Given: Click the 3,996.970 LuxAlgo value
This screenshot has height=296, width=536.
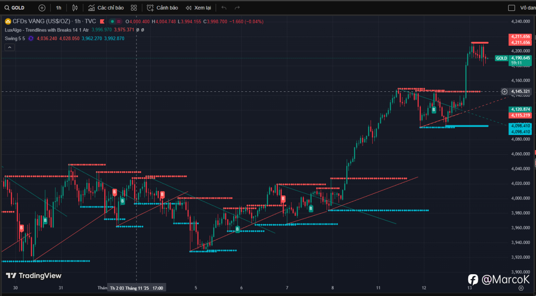Looking at the screenshot, I should pyautogui.click(x=101, y=30).
